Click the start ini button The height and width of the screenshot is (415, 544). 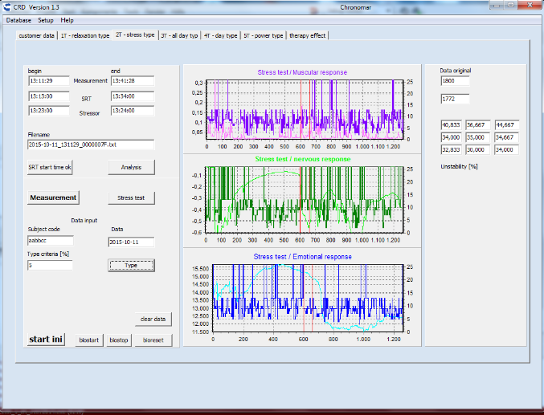(x=46, y=340)
